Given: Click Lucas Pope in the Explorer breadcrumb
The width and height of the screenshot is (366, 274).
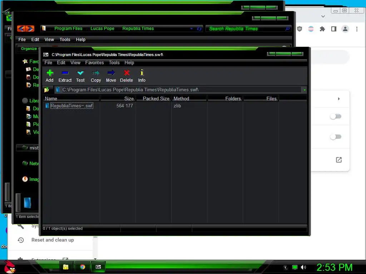Looking at the screenshot, I should [x=103, y=29].
